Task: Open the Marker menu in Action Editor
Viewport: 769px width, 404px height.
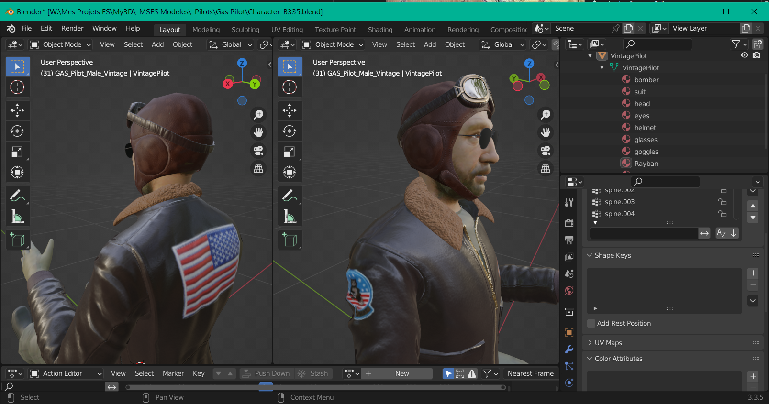Action: click(173, 373)
